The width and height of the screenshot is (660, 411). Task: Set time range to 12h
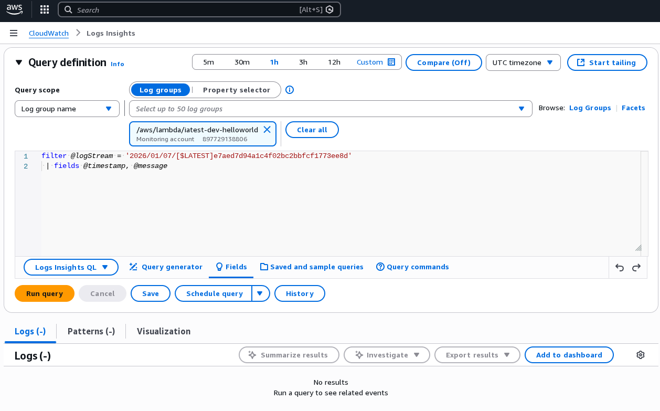click(334, 62)
